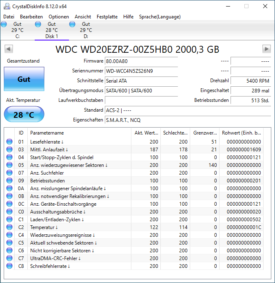
Task: Click status orb for Geräte-Einschaltvorgänge row
Action: 9,204
